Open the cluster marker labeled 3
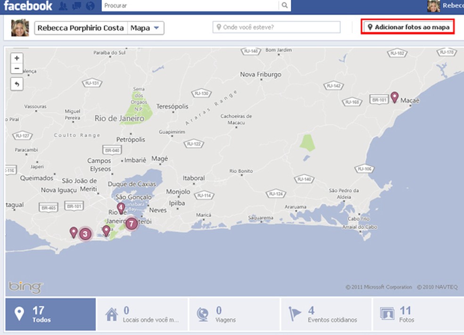The width and height of the screenshot is (464, 335). coord(85,234)
